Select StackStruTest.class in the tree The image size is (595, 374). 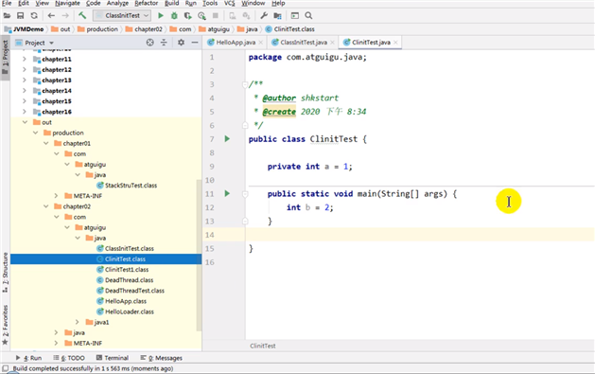click(x=131, y=186)
